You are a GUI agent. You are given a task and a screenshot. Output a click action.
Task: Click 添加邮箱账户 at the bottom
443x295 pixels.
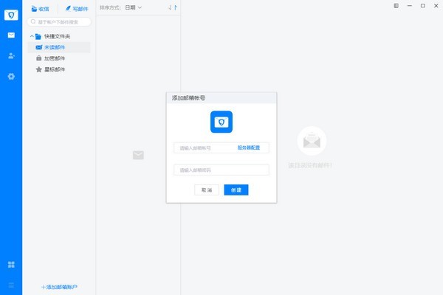click(59, 287)
